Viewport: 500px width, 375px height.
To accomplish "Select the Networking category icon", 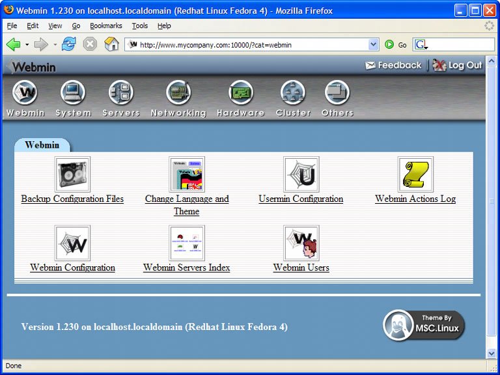I will [178, 93].
